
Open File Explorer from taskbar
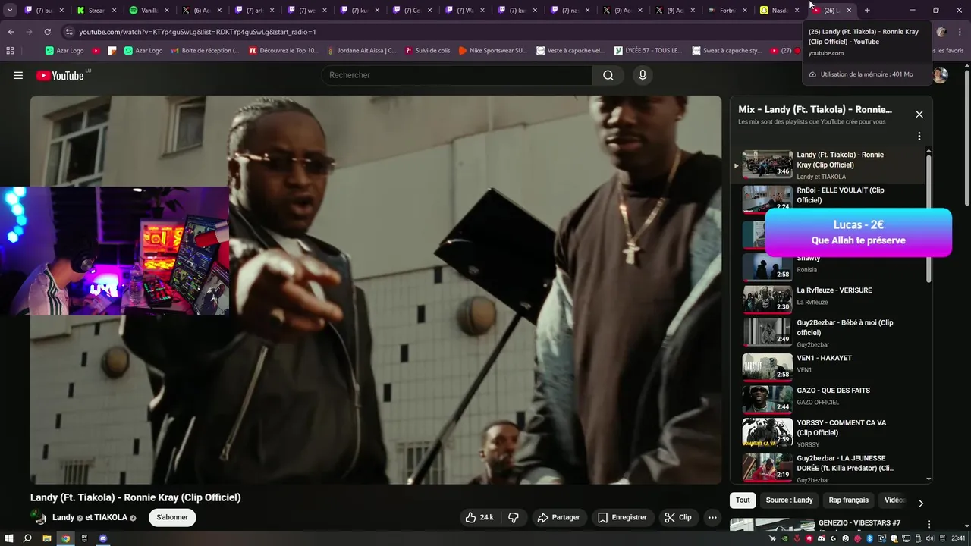[x=46, y=538]
